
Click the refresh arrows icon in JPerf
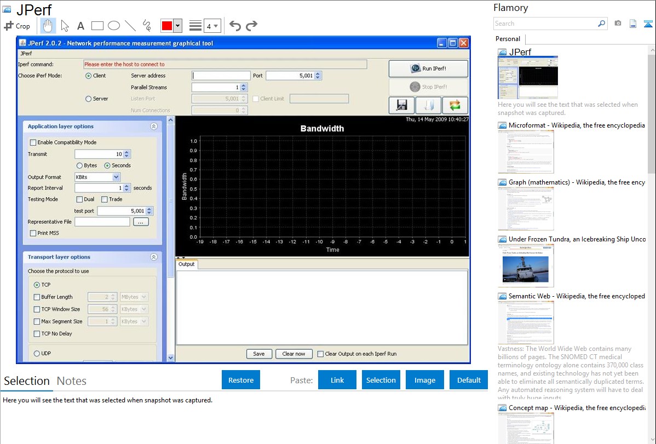point(455,105)
